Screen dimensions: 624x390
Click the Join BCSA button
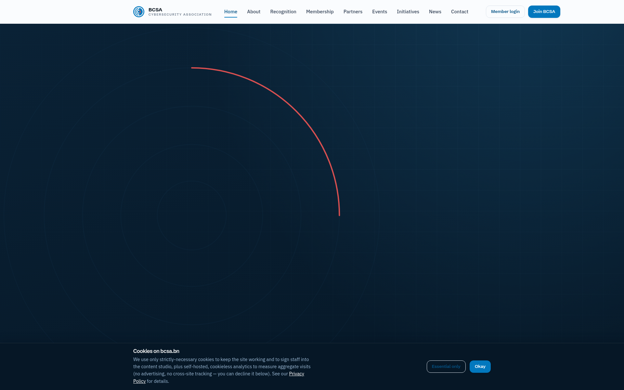(x=544, y=12)
